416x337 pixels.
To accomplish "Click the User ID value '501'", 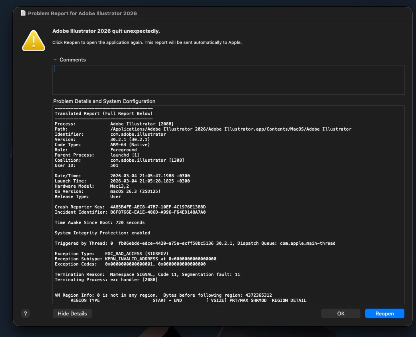I will click(x=114, y=165).
